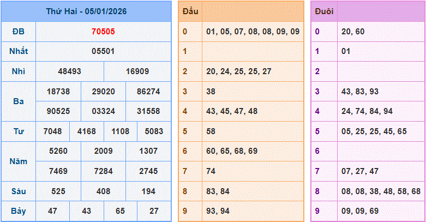Select Ba prize number 31558
Viewport: 426px width, 222px height.
[148, 111]
